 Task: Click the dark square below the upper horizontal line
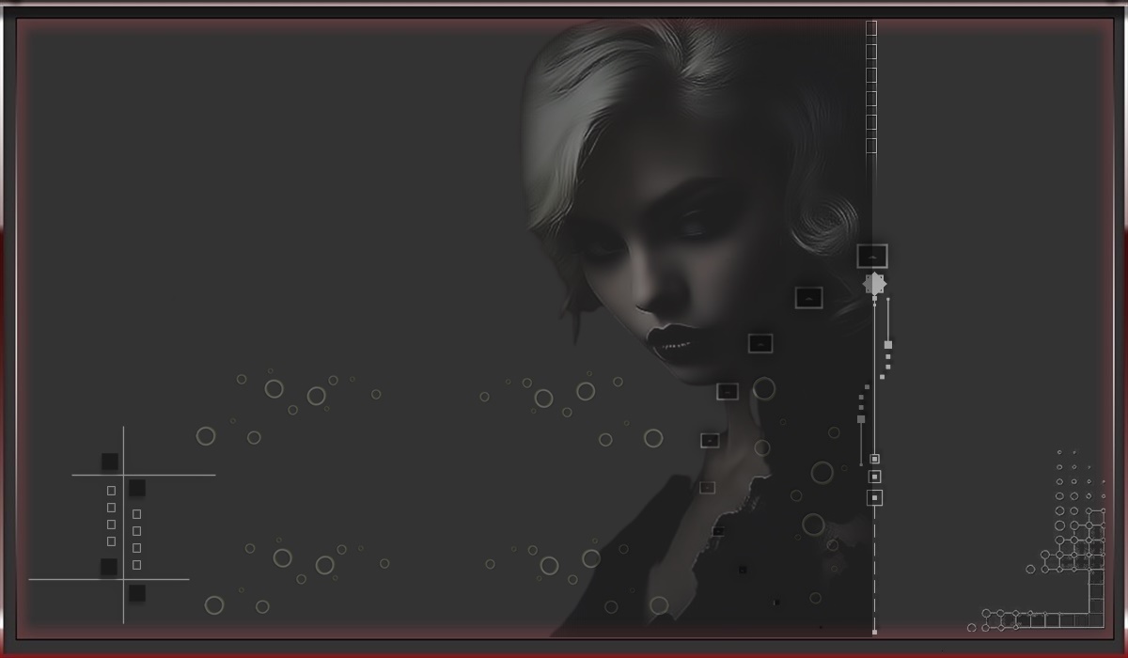tap(137, 488)
